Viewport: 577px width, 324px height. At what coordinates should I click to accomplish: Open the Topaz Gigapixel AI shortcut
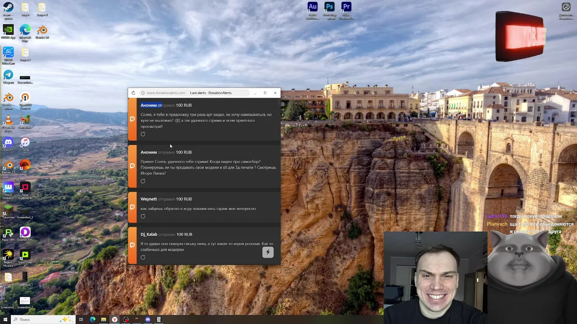coord(25,191)
